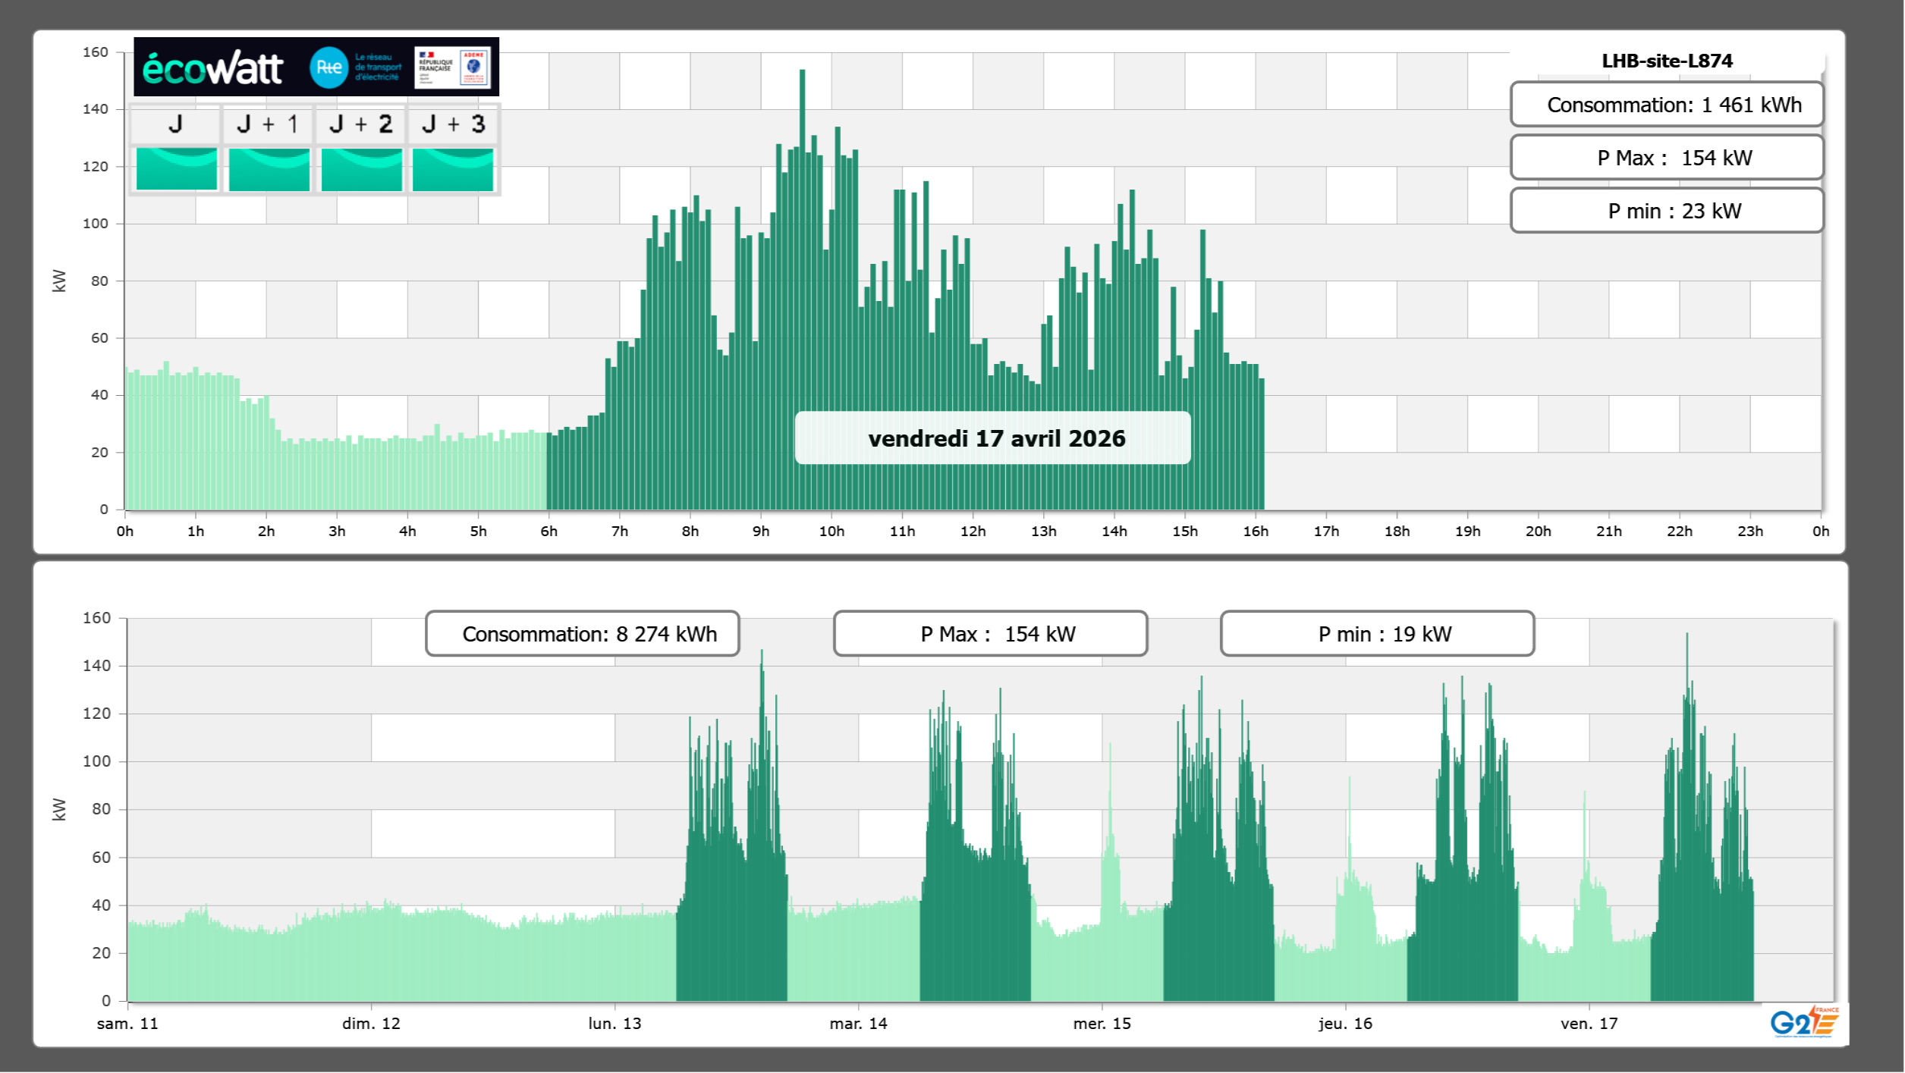The image size is (1905, 1073).
Task: Click the weekly Consommation 8 274 kWh box
Action: tap(583, 634)
